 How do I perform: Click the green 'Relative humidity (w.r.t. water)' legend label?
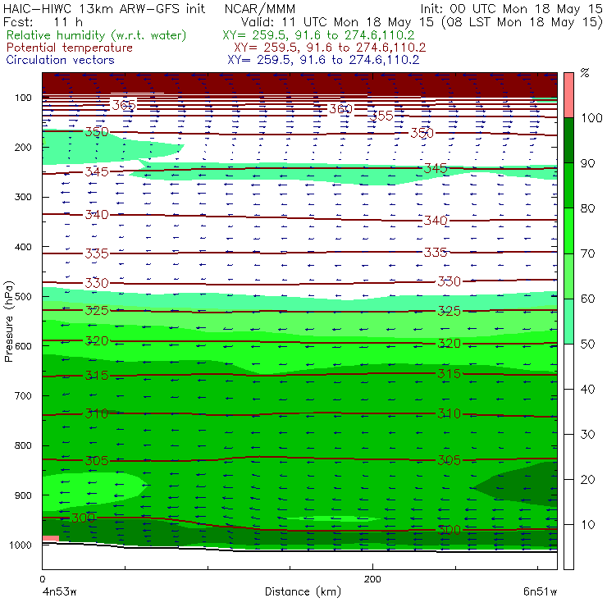tap(97, 35)
